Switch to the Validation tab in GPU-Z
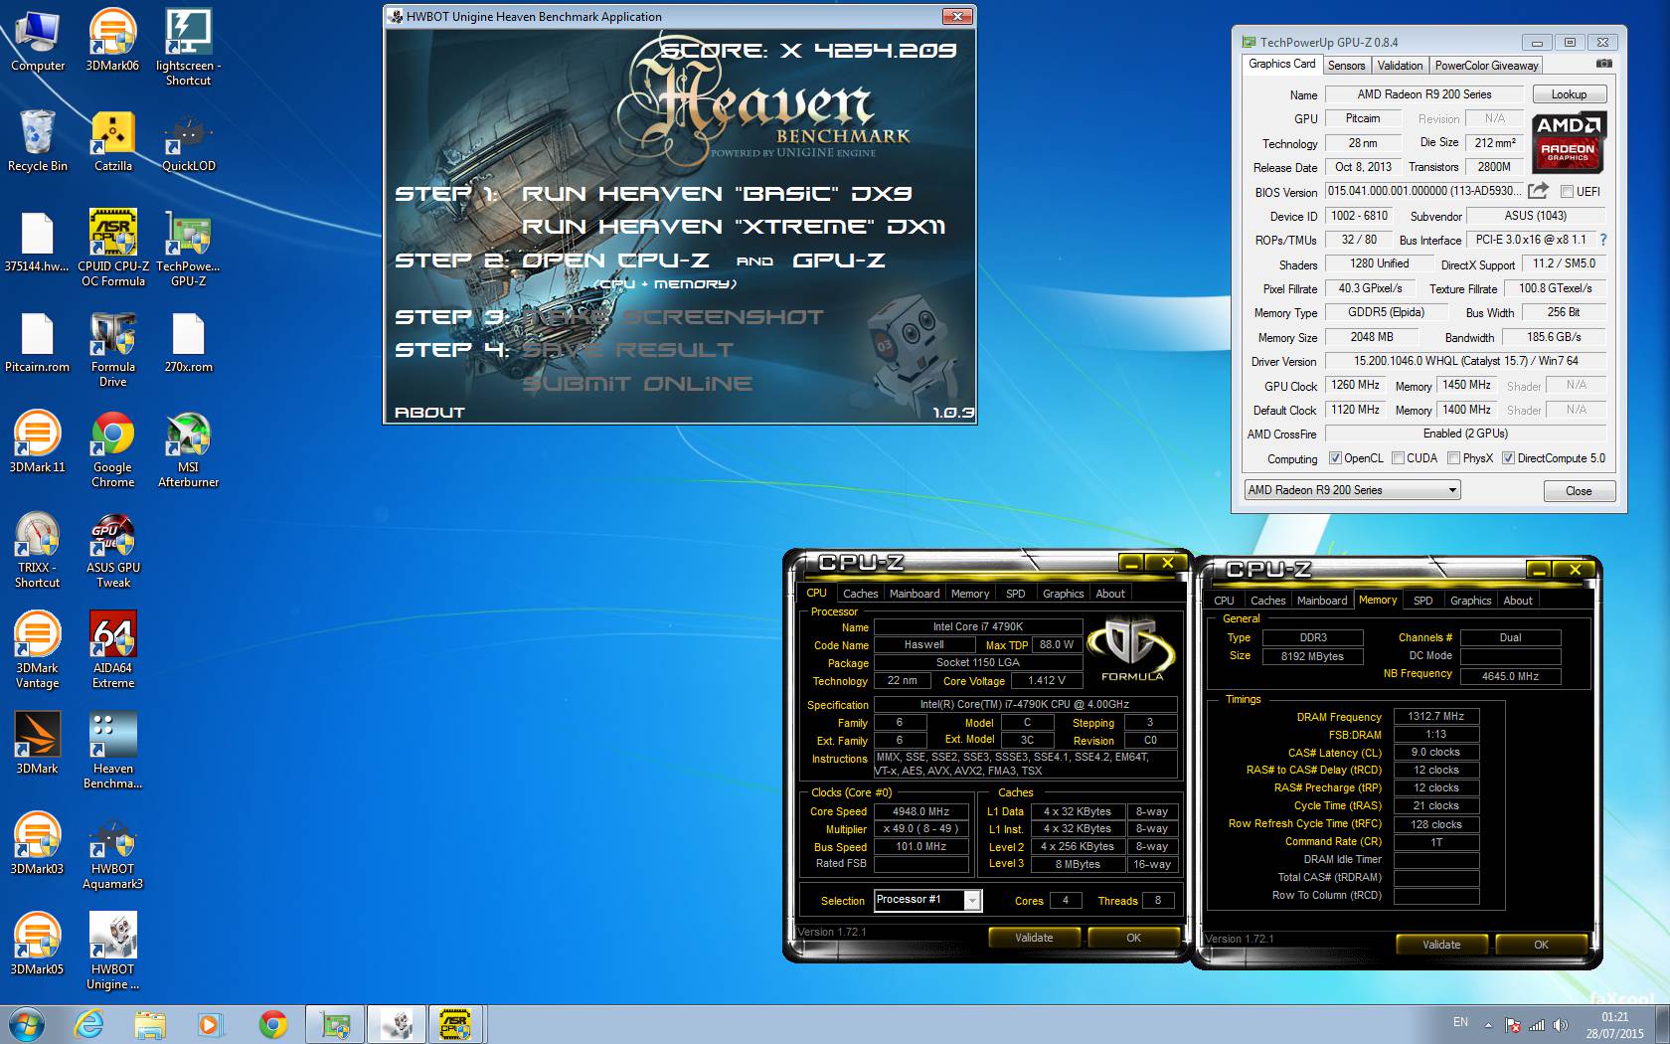Image resolution: width=1670 pixels, height=1044 pixels. [1400, 66]
